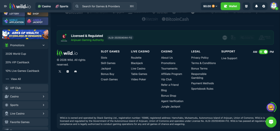
Task: Open the Slots footer link
Action: (104, 58)
